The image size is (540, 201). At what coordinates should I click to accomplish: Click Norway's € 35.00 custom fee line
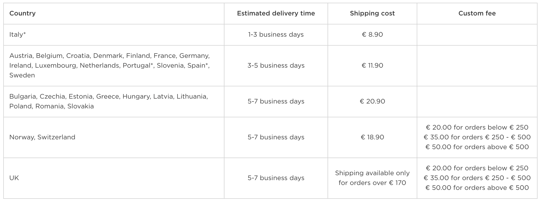(477, 137)
